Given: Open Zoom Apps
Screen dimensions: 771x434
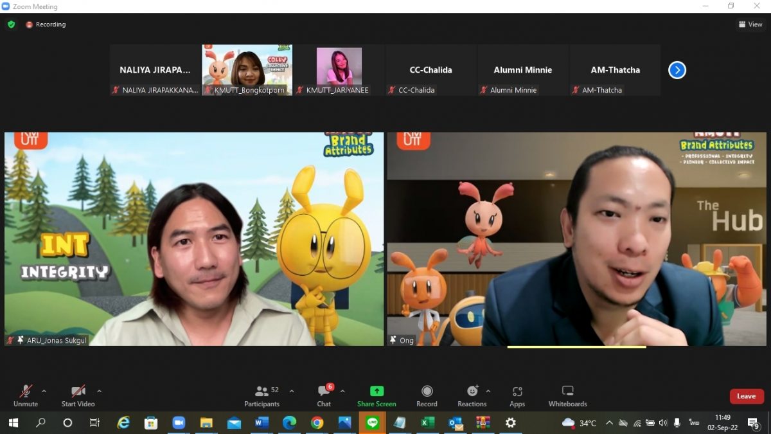Looking at the screenshot, I should tap(517, 395).
